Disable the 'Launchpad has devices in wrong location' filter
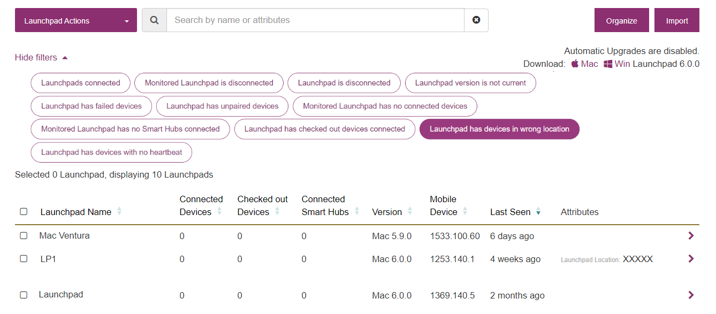The width and height of the screenshot is (716, 314). pos(499,129)
